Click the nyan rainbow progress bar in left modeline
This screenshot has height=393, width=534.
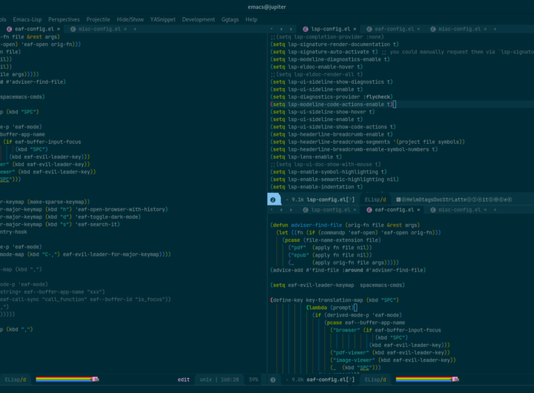click(67, 379)
